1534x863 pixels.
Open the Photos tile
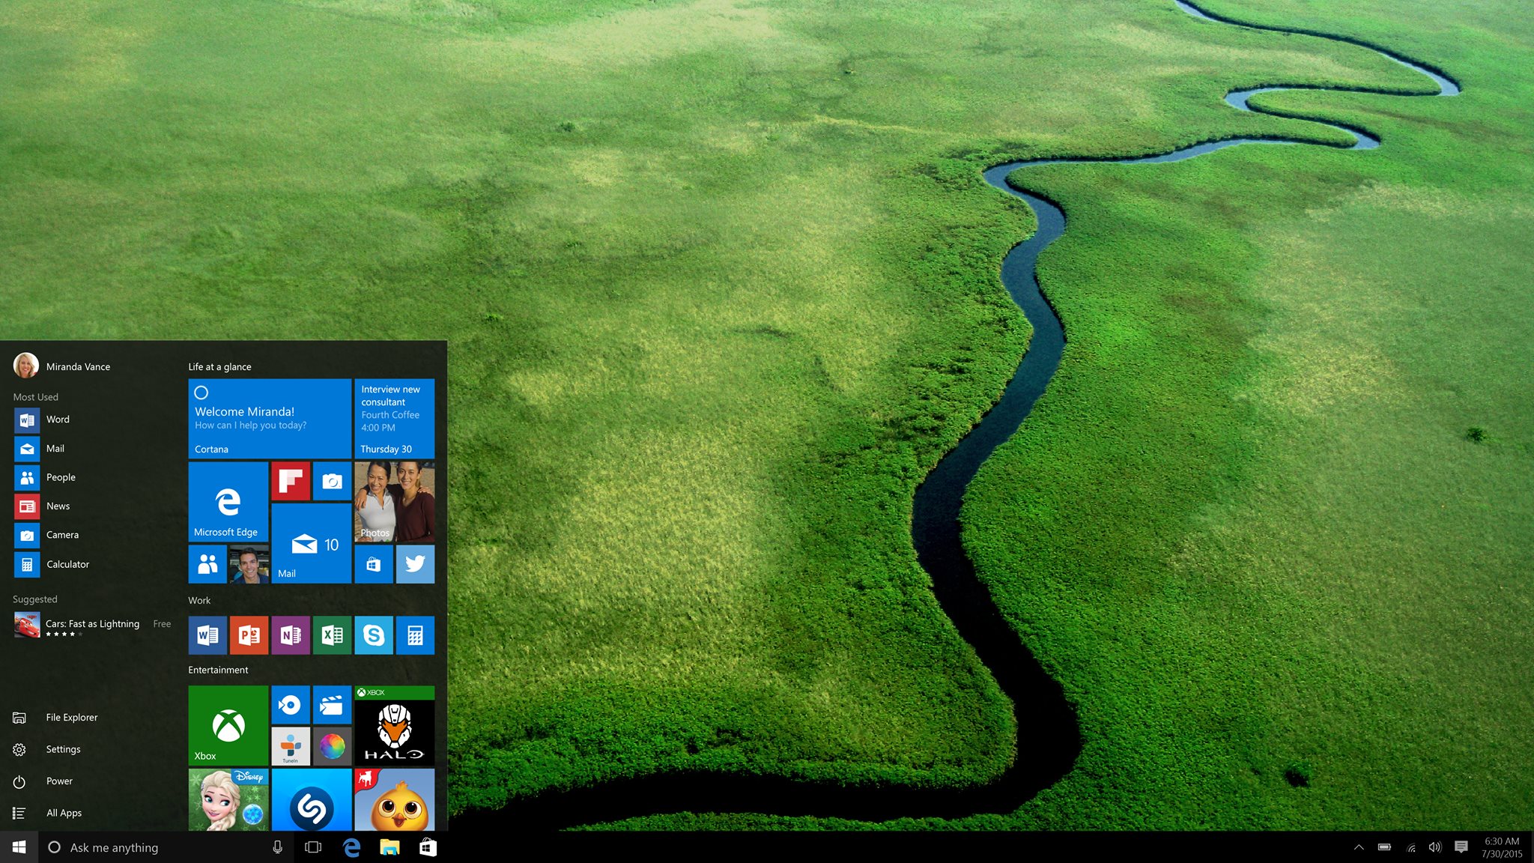coord(395,502)
